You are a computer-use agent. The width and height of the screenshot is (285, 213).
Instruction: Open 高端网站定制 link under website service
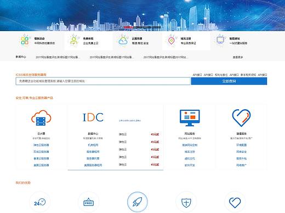(190, 145)
